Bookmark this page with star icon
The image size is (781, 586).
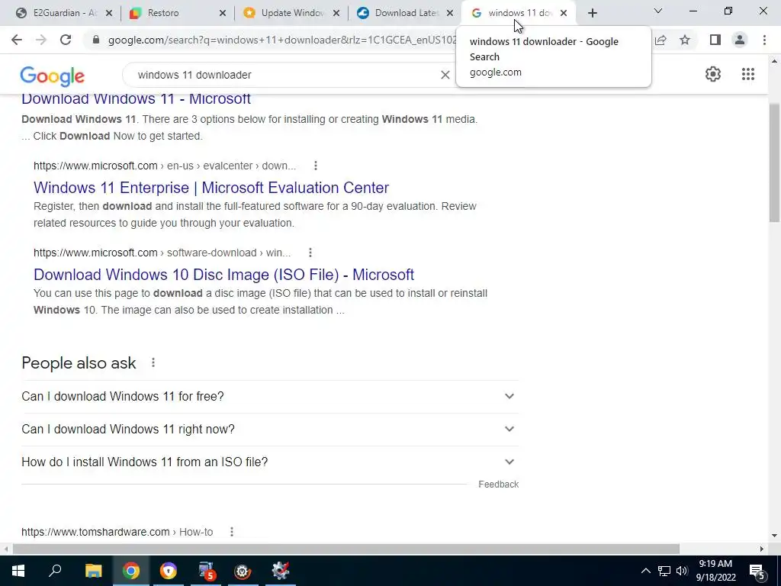tap(685, 40)
